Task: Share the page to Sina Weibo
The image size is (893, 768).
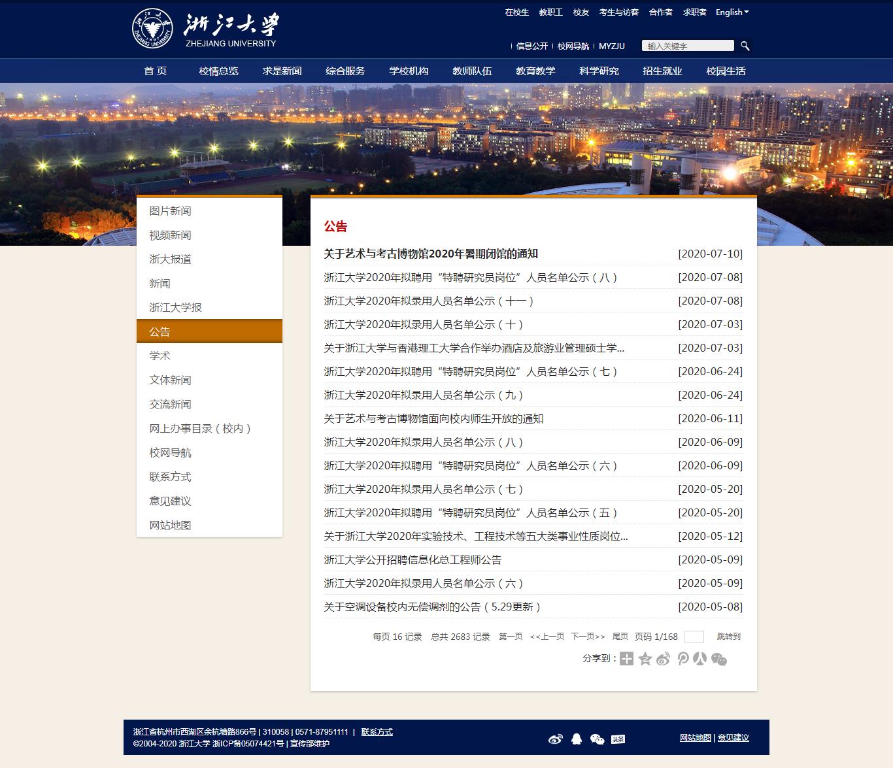Action: 663,660
